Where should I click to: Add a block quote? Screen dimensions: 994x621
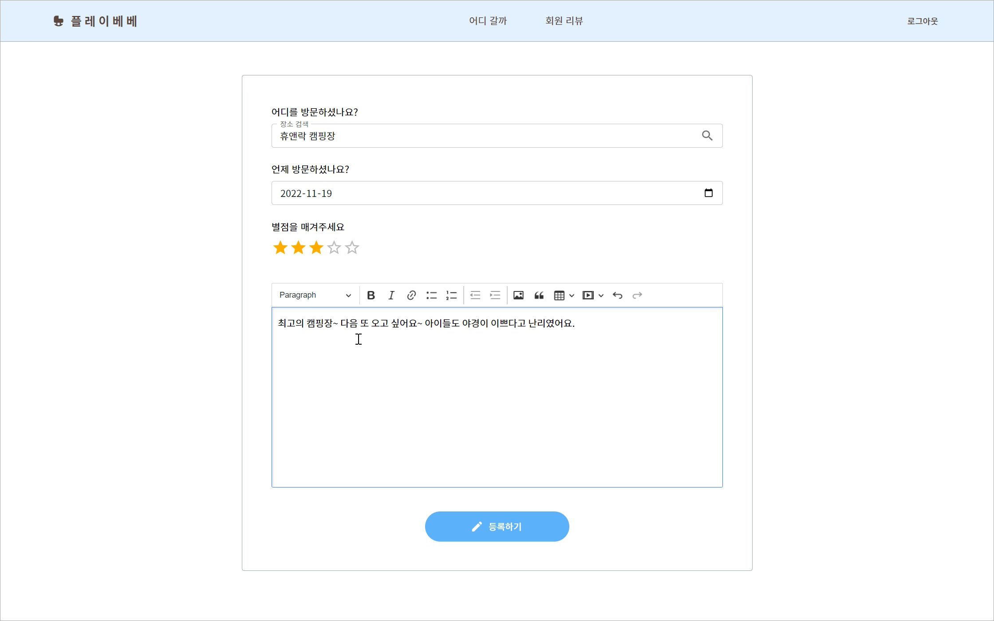pyautogui.click(x=539, y=295)
